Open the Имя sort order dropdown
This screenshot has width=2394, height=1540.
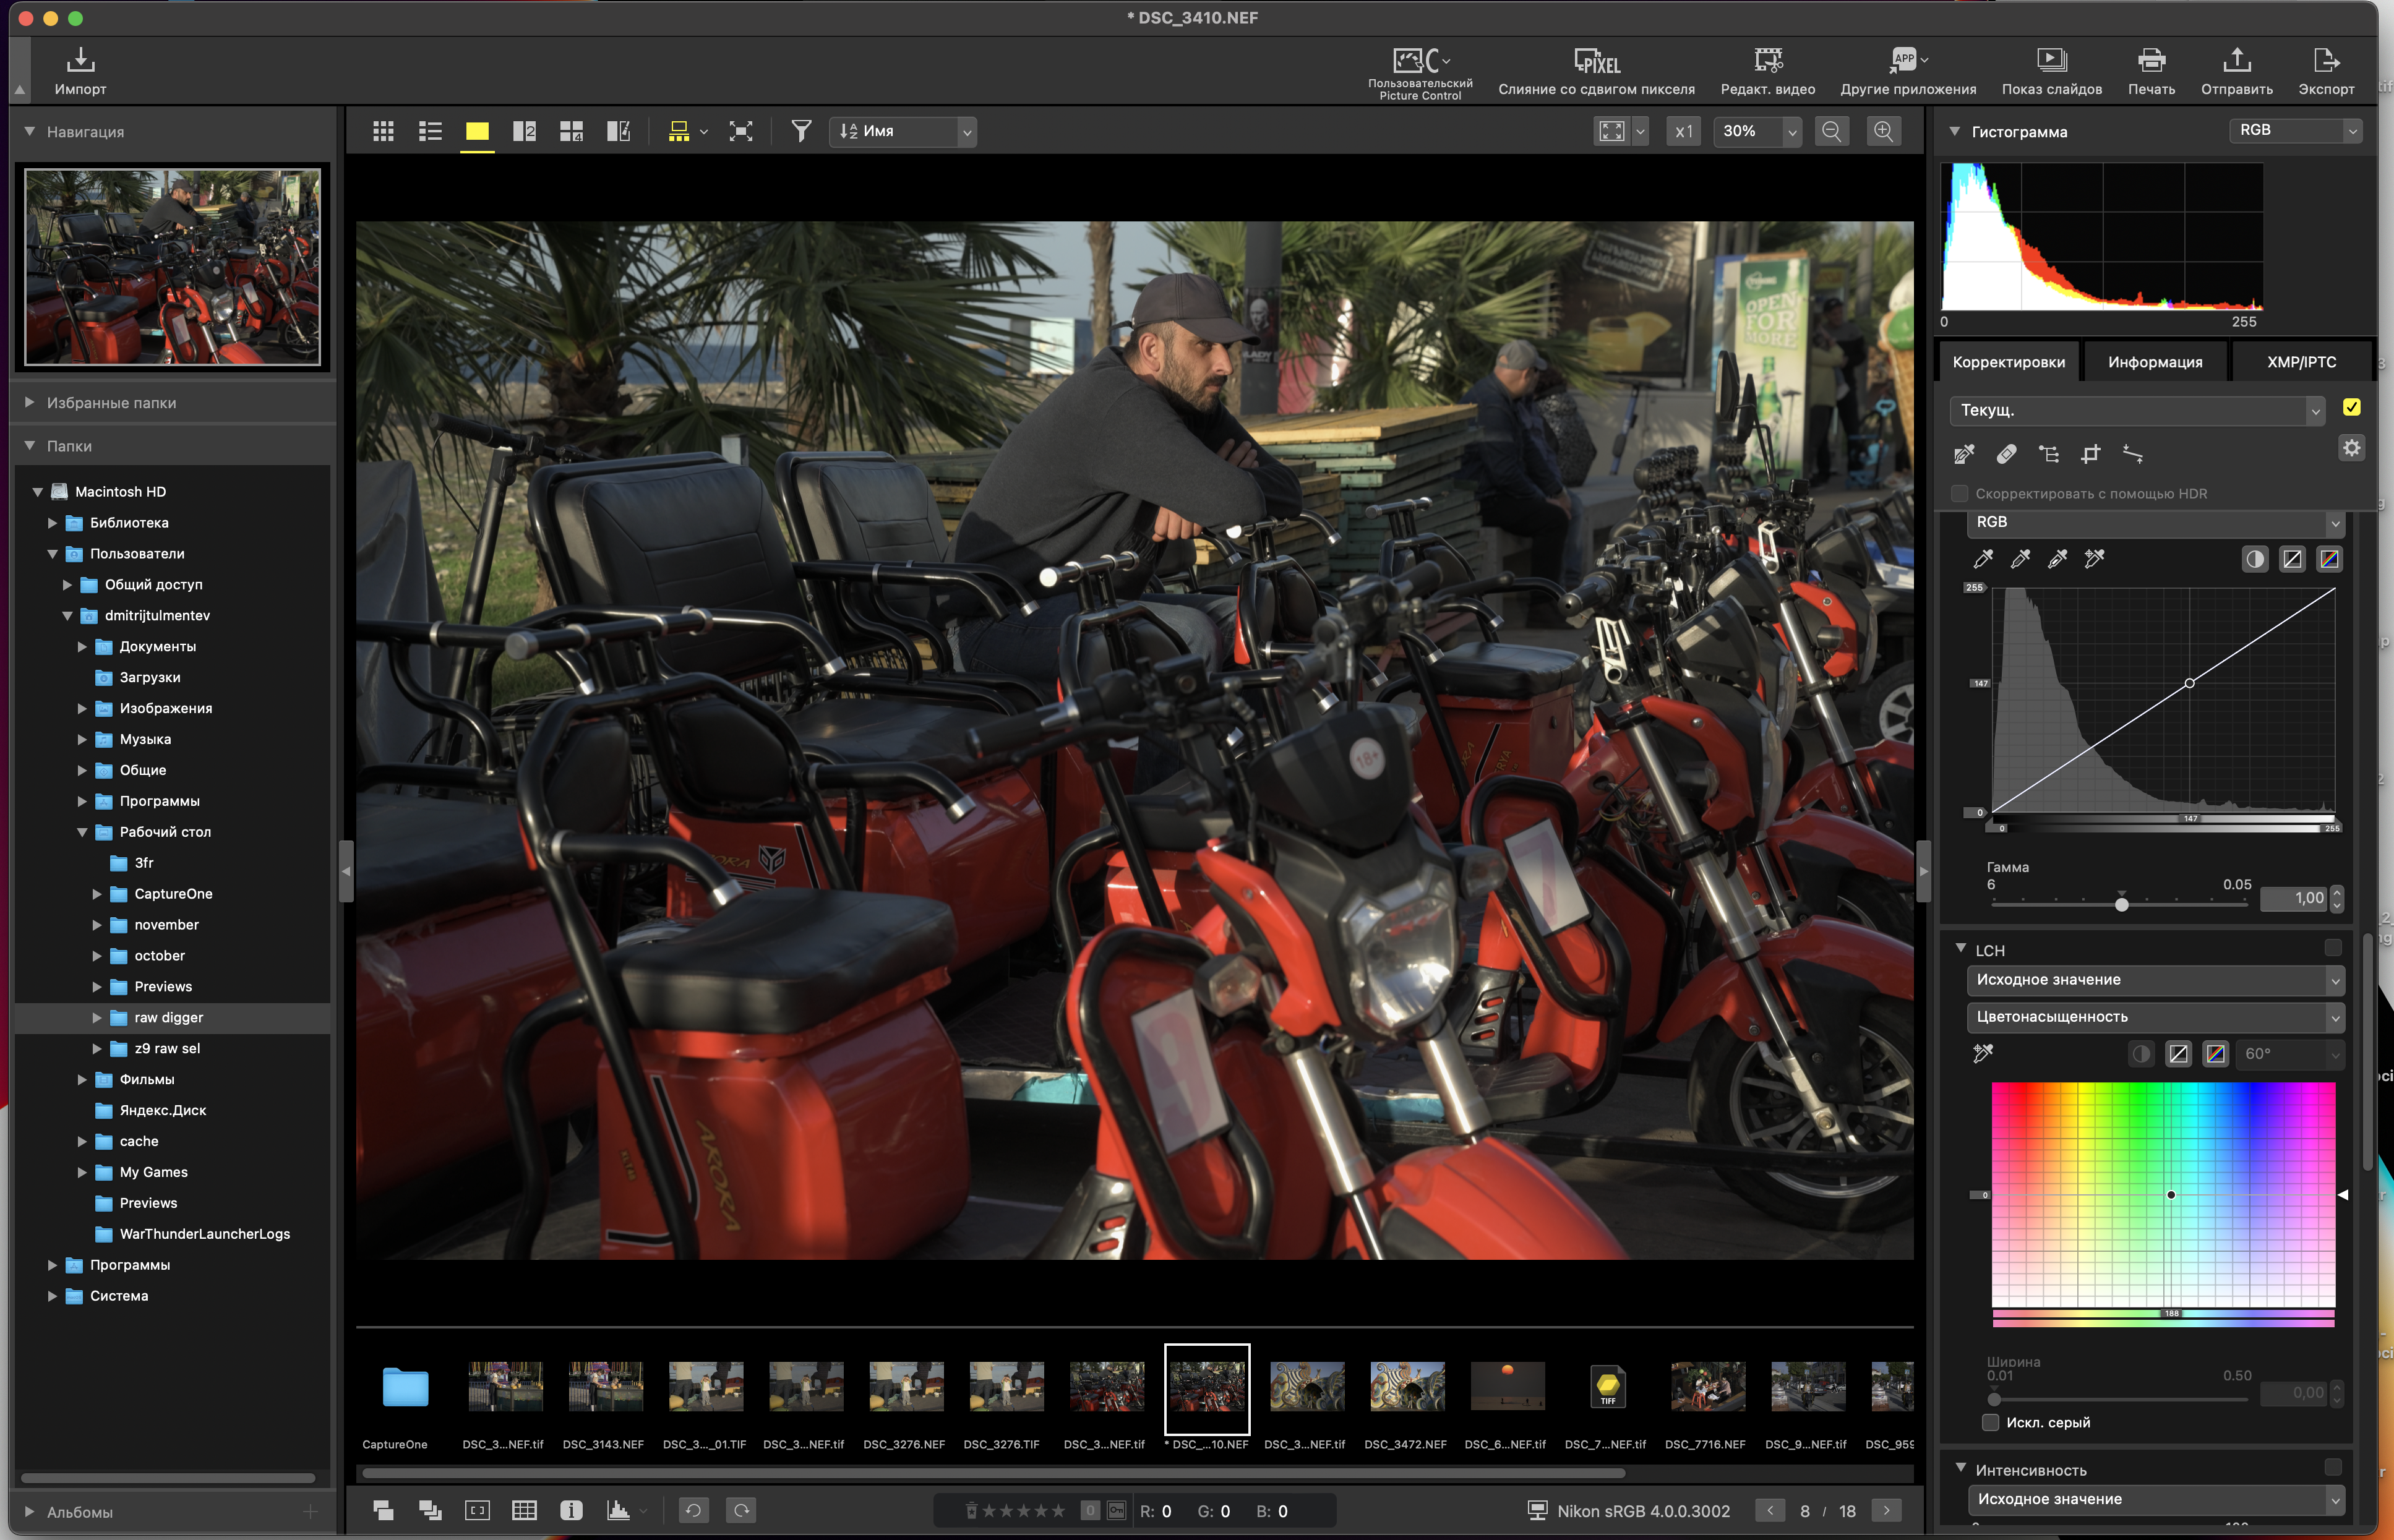click(x=902, y=131)
